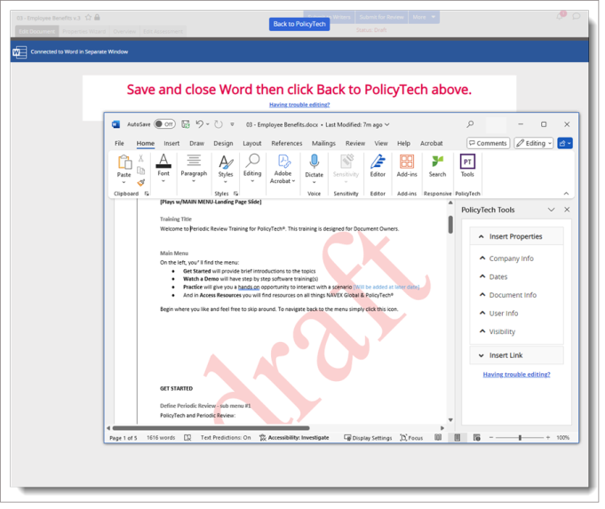Toggle the AutoSave switch
Image resolution: width=605 pixels, height=509 pixels.
click(x=164, y=124)
